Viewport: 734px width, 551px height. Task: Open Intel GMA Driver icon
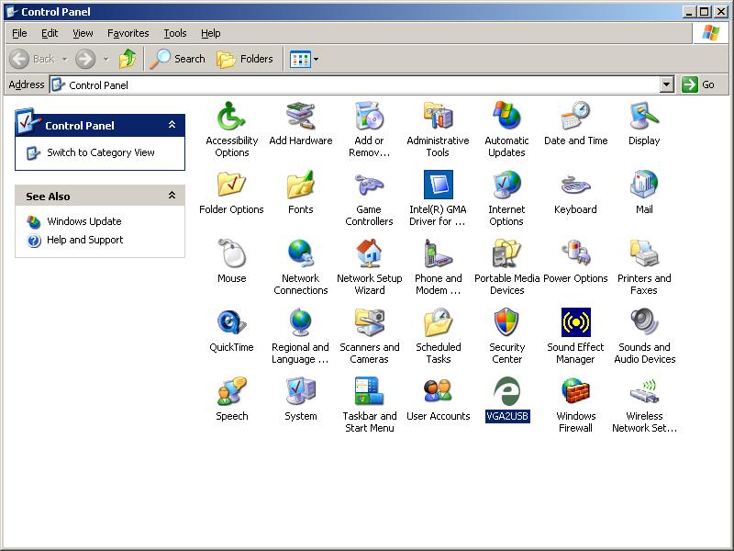tap(438, 186)
